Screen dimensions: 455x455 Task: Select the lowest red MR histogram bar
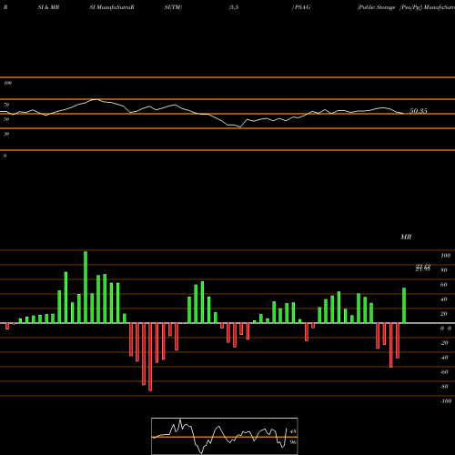pos(150,357)
